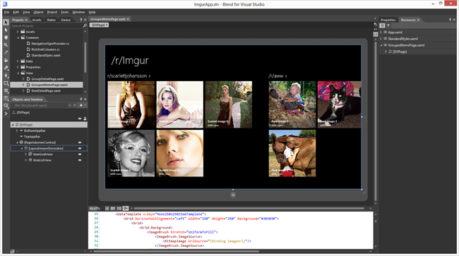The image size is (459, 256).
Task: Pin the Projects panel
Action: [81, 20]
